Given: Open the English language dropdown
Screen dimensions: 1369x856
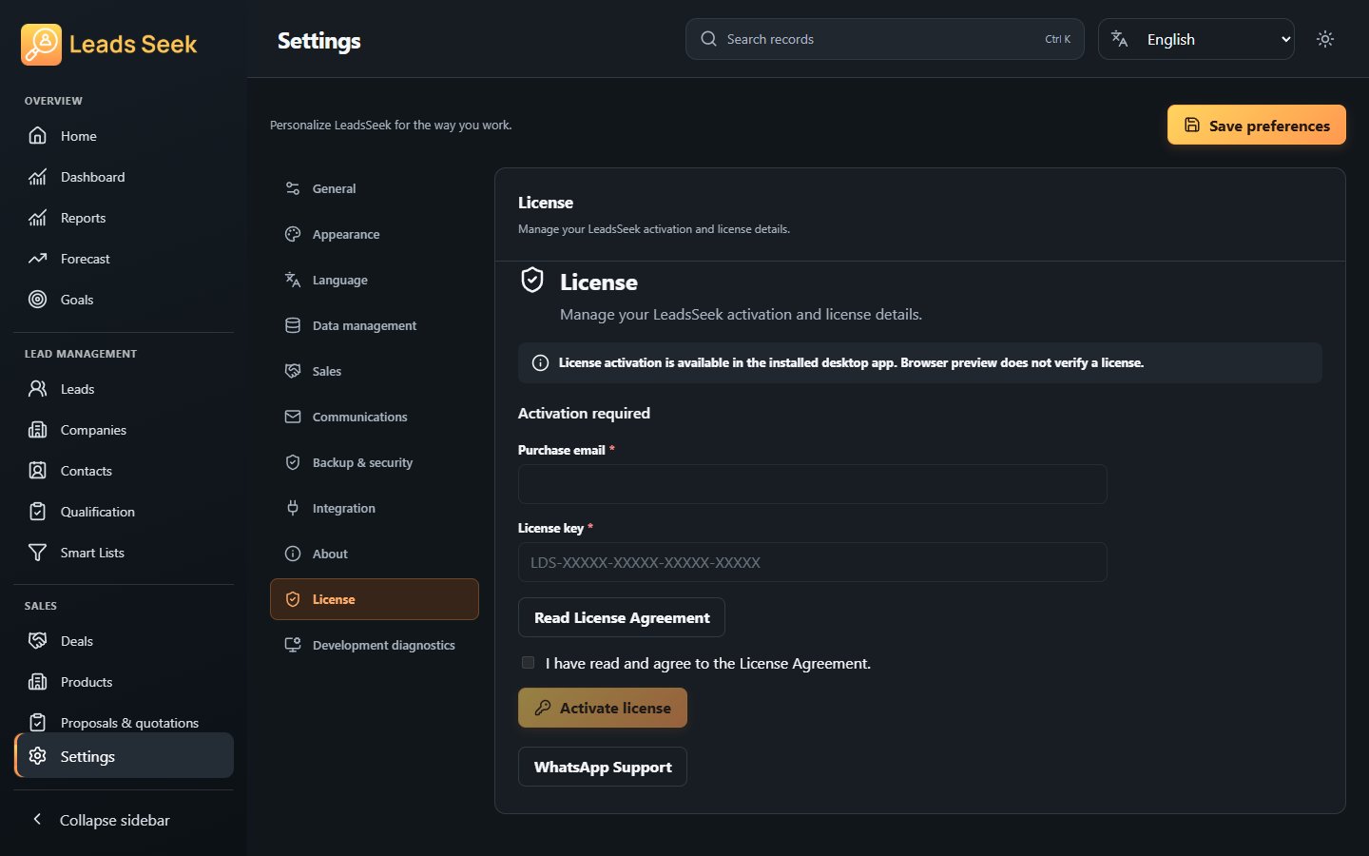Looking at the screenshot, I should [x=1196, y=39].
